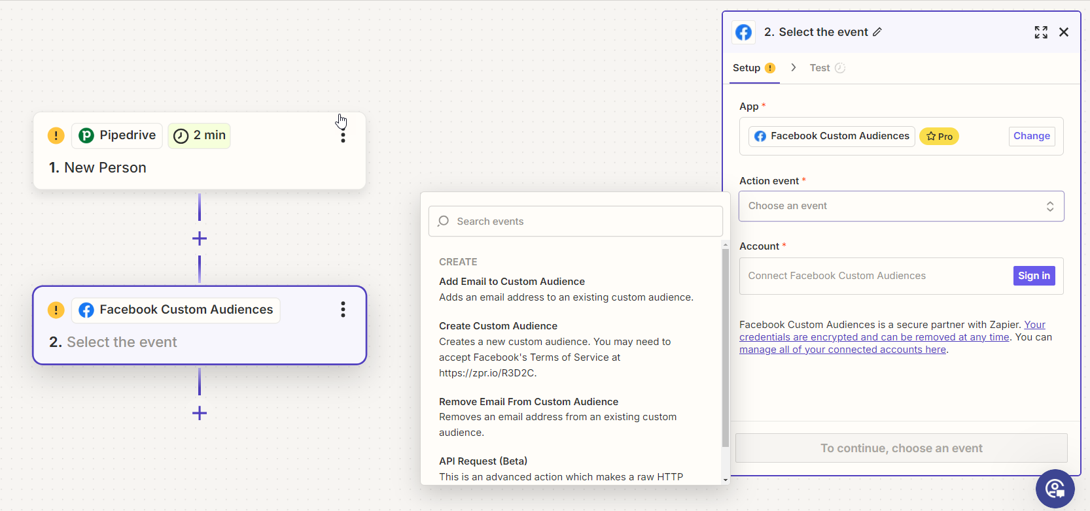Close the step editor panel
Image resolution: width=1090 pixels, height=511 pixels.
[x=1064, y=32]
